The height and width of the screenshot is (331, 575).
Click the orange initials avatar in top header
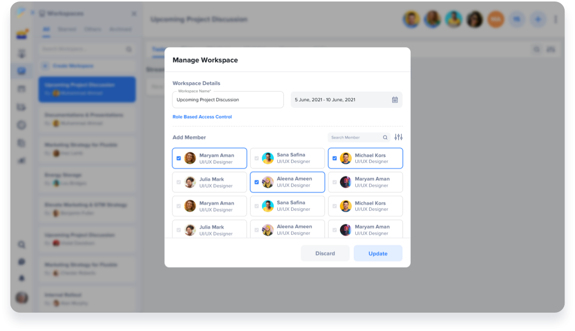coord(496,19)
